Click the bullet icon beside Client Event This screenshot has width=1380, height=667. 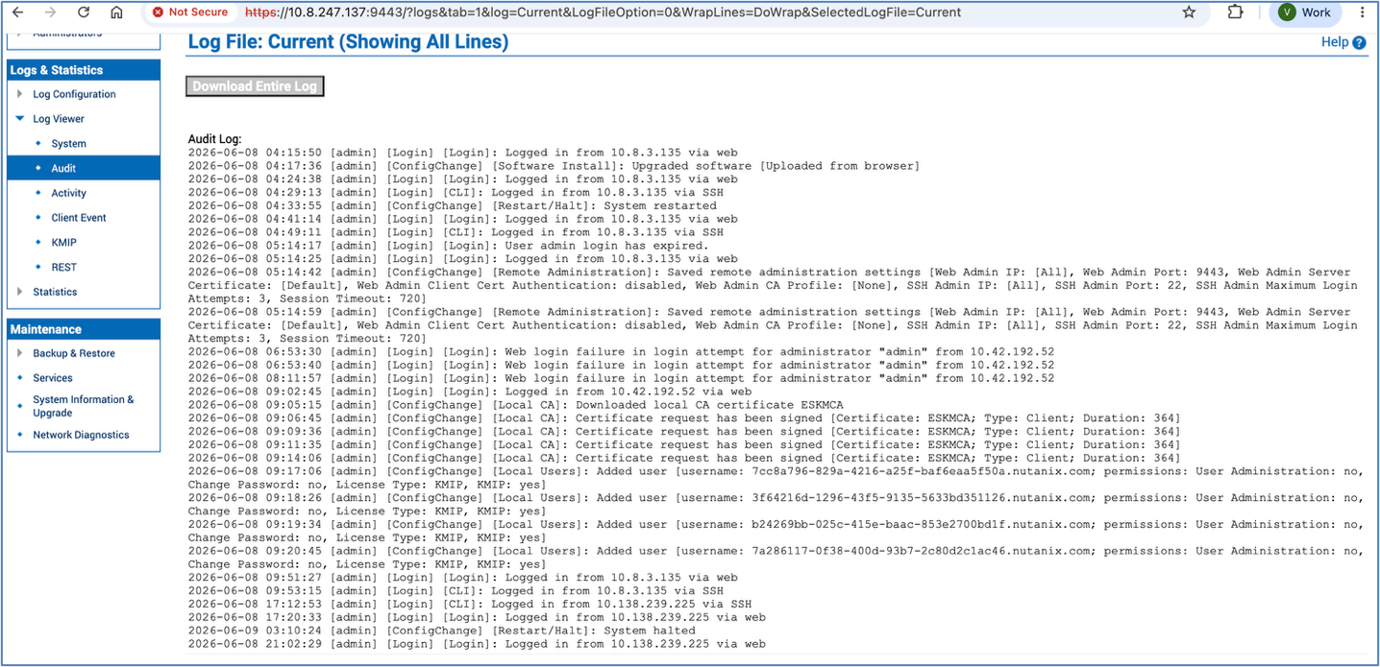(x=38, y=218)
